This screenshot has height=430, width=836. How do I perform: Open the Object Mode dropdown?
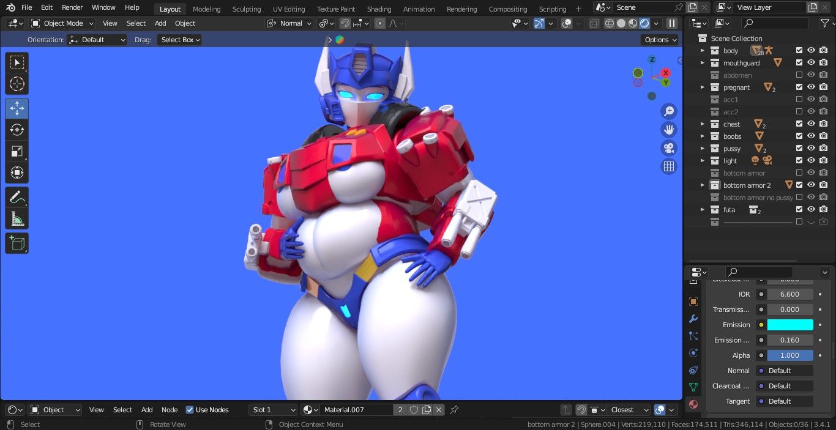coord(62,23)
